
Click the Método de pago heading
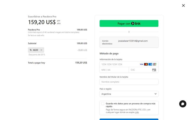click(x=109, y=53)
